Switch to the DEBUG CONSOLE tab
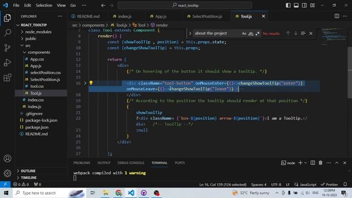 [131, 163]
